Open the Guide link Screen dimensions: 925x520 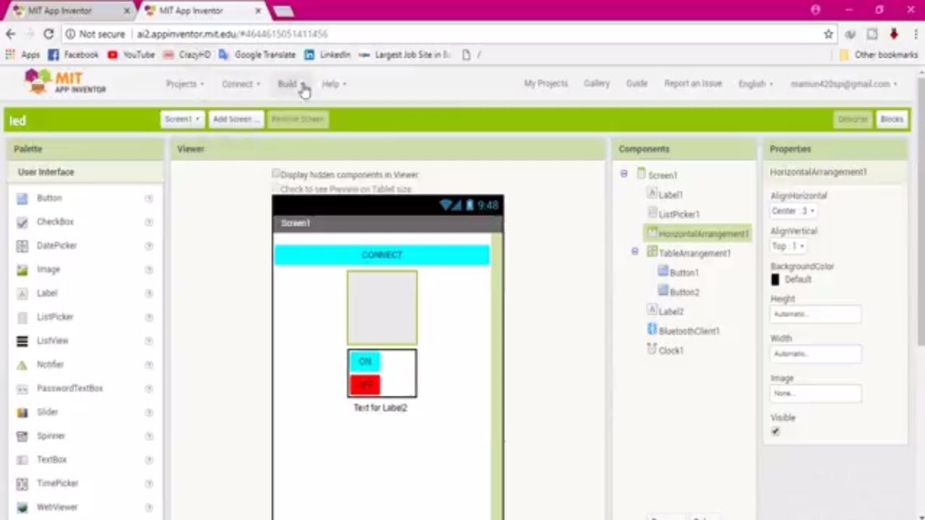[x=637, y=84]
